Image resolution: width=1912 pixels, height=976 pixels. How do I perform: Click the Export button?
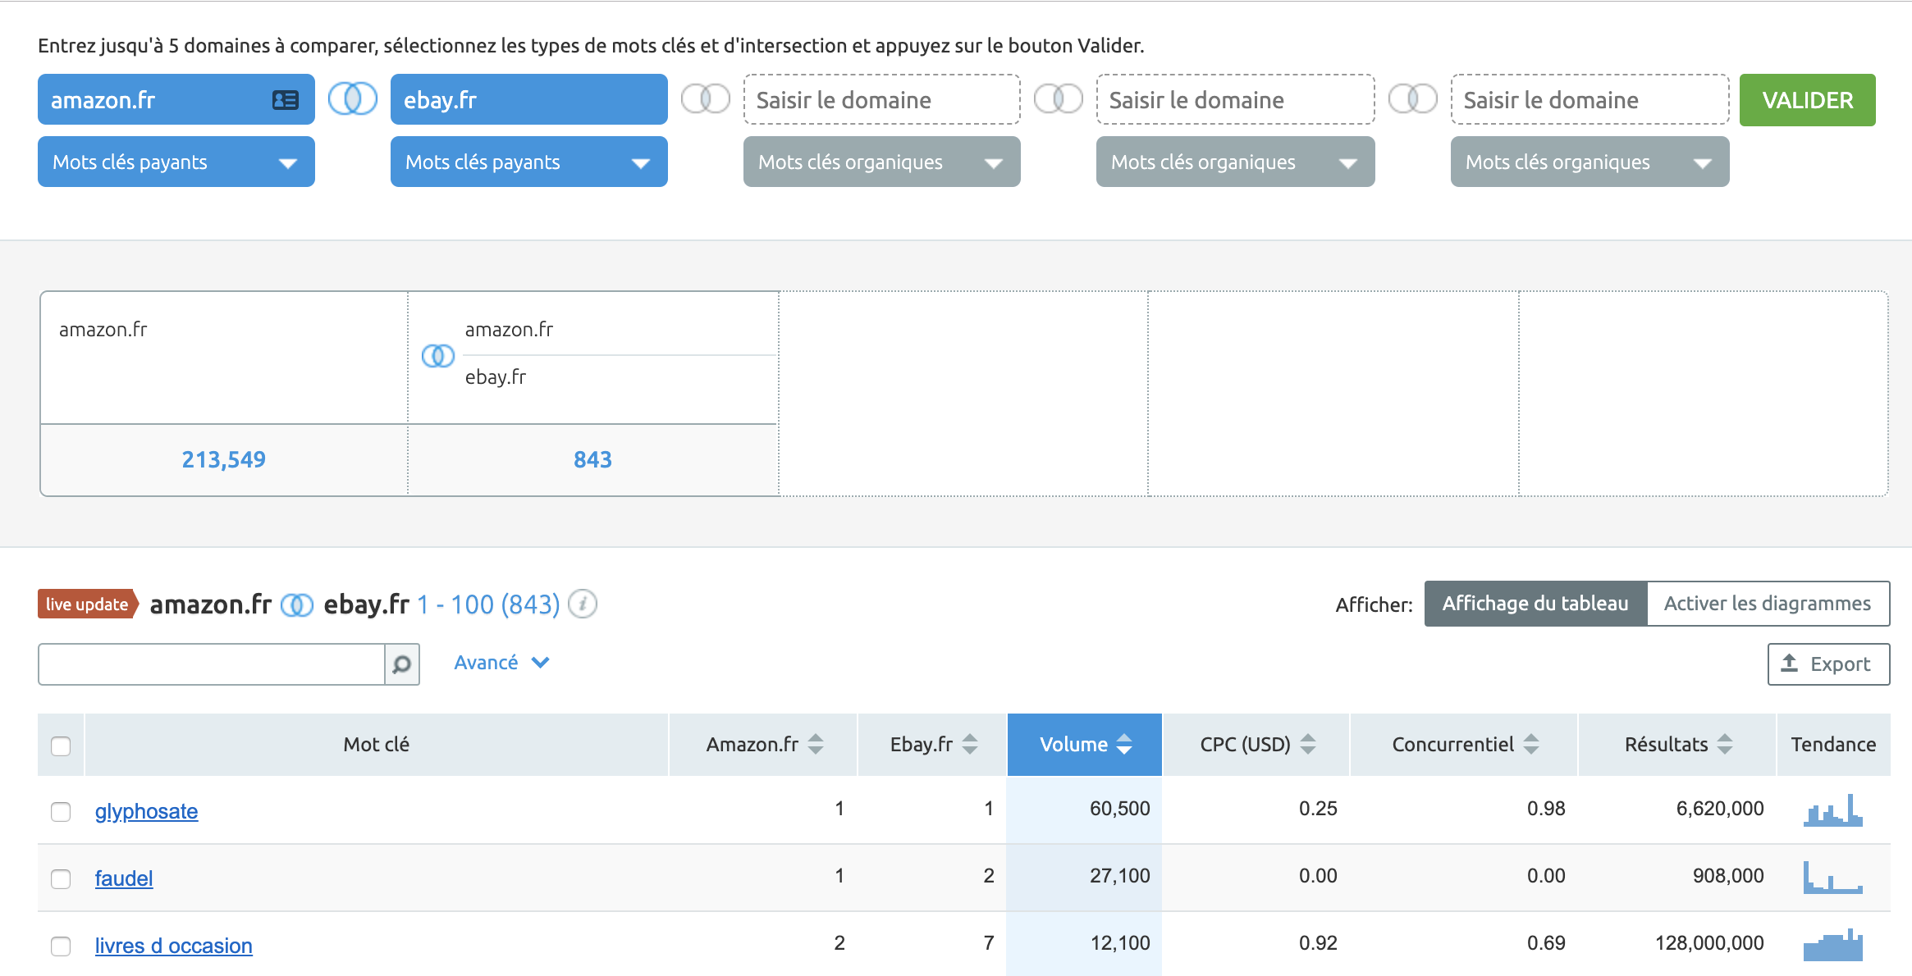pyautogui.click(x=1828, y=664)
